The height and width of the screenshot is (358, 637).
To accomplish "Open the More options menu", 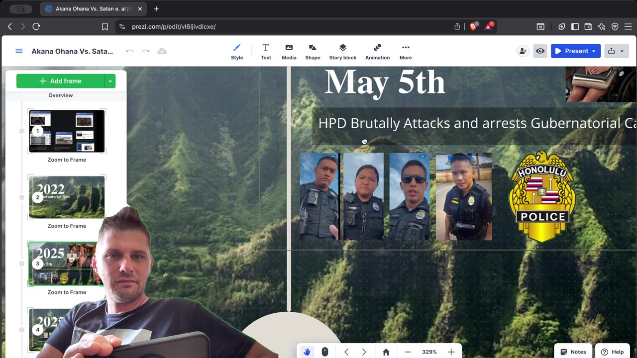I will coord(406,52).
